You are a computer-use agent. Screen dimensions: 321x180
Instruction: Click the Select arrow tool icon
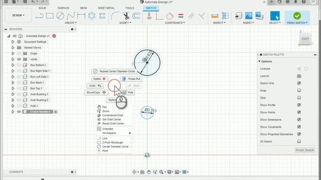(x=275, y=15)
